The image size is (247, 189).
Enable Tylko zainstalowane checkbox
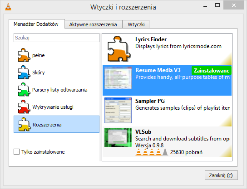(x=16, y=152)
